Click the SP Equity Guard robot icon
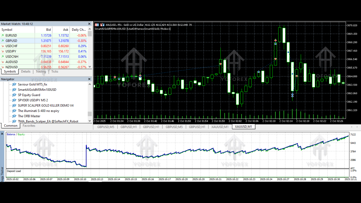This screenshot has height=203, width=361. (x=14, y=95)
